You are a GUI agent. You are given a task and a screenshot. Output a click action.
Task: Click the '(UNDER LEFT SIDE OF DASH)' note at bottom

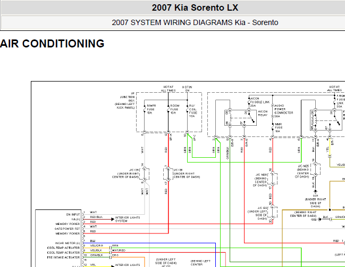pyautogui.click(x=166, y=261)
